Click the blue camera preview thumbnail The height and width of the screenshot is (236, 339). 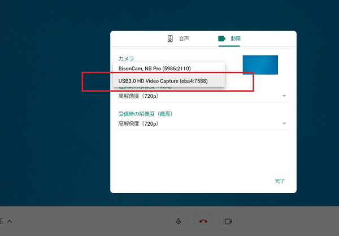click(260, 65)
